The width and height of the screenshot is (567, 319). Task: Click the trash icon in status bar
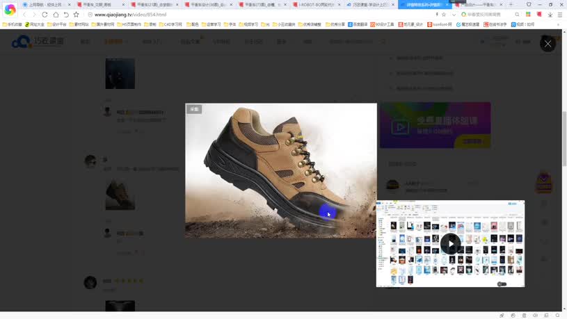pos(524,316)
